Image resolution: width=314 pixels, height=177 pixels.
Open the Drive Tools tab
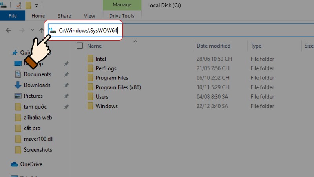pos(122,16)
